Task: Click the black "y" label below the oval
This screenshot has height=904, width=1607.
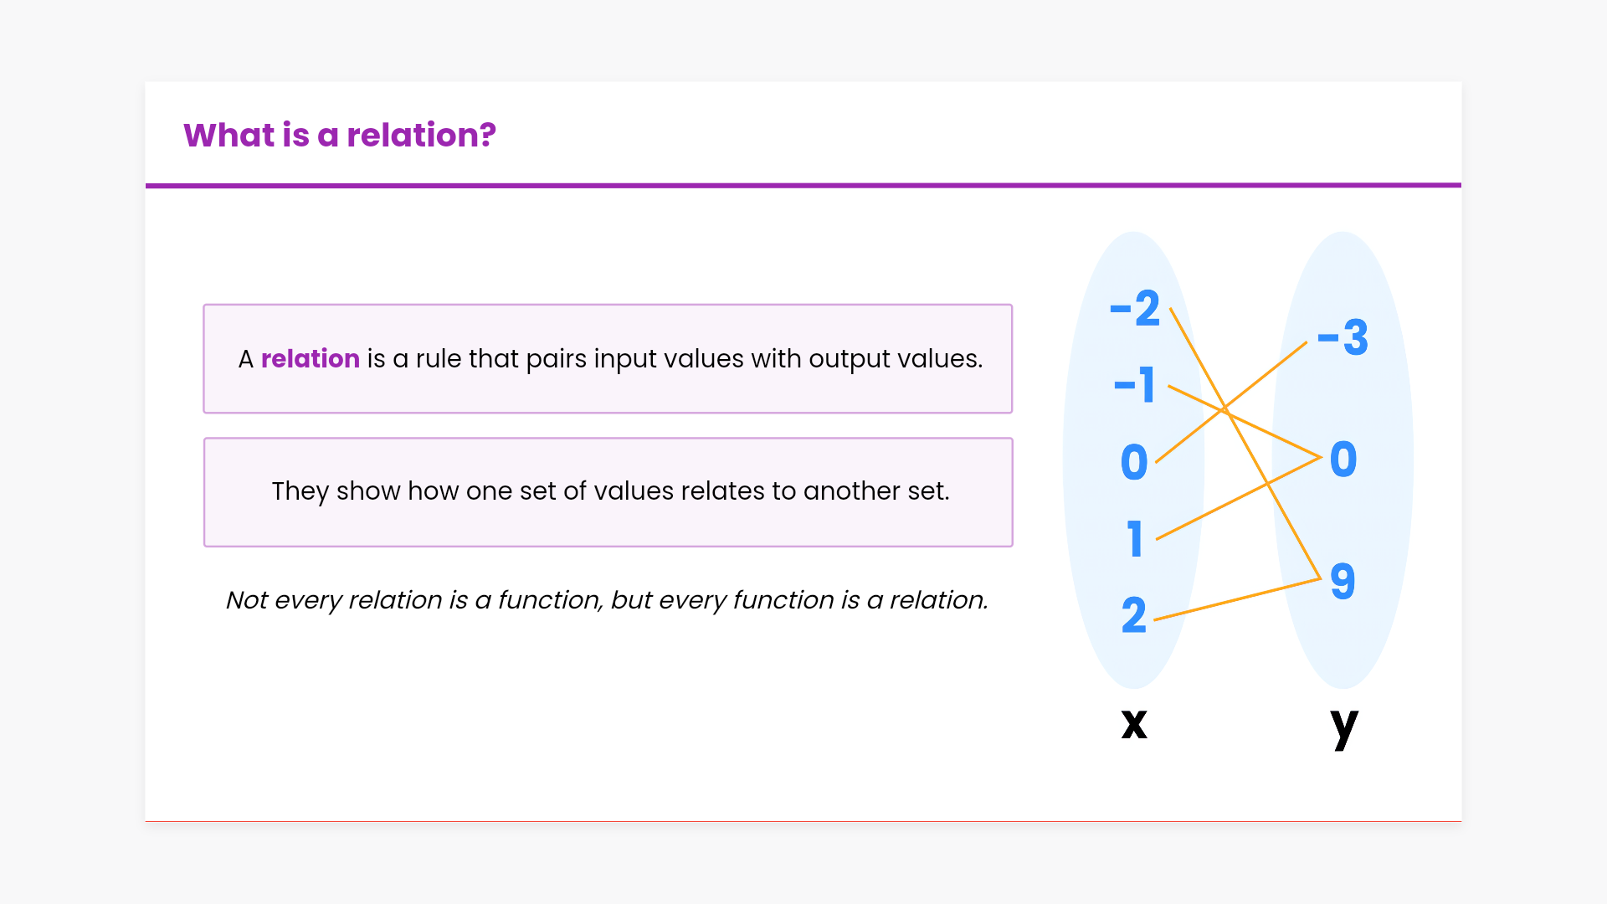Action: [1344, 726]
